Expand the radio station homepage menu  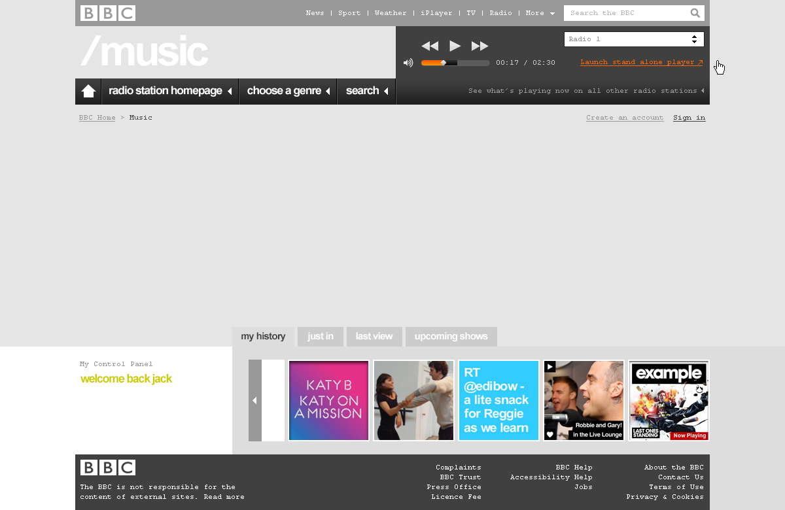click(x=170, y=92)
